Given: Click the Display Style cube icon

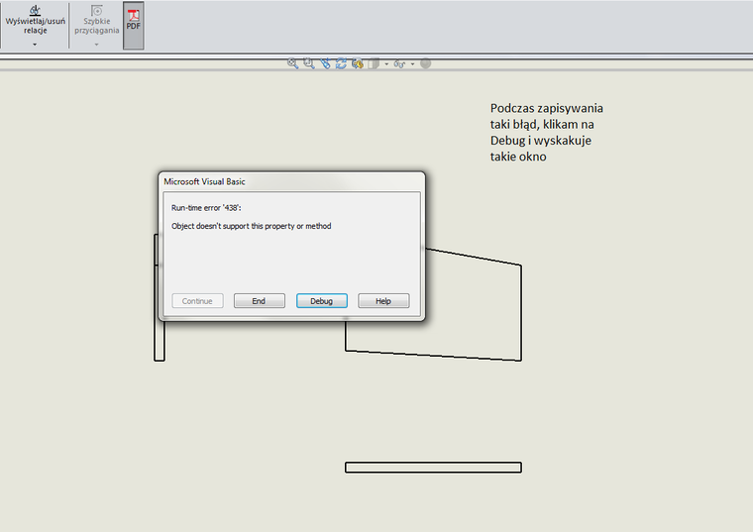Looking at the screenshot, I should coord(374,63).
